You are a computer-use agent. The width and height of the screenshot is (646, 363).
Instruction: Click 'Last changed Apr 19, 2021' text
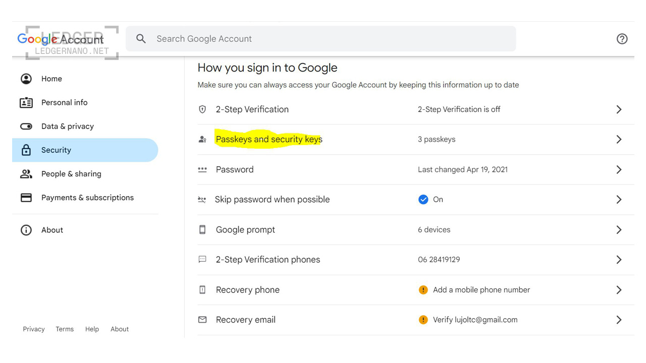click(463, 169)
